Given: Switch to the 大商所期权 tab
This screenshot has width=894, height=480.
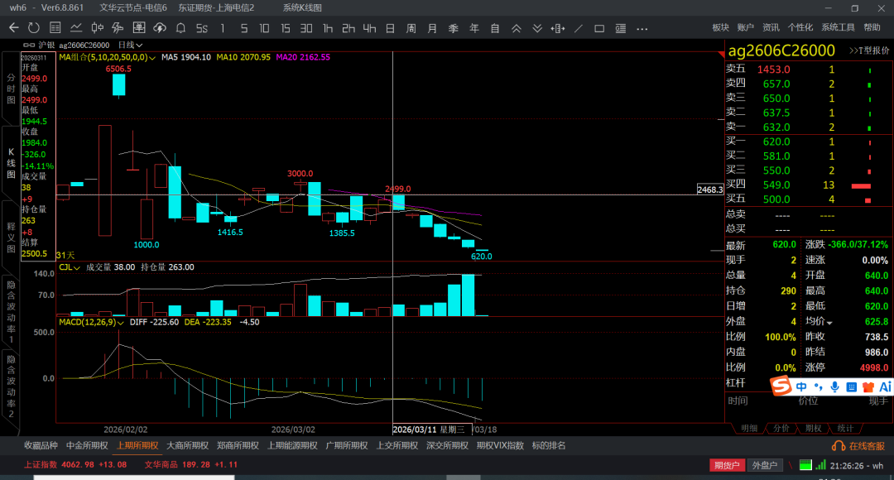Looking at the screenshot, I should click(185, 445).
